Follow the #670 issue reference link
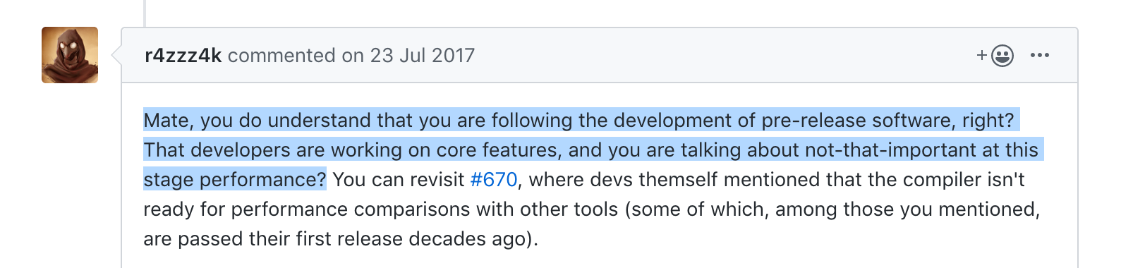 pyautogui.click(x=494, y=179)
